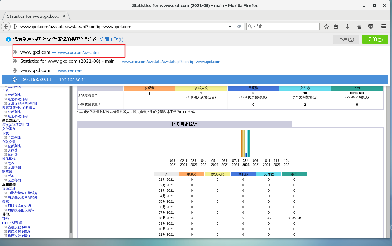392x246 pixels.
Task: Choose the awstats.pl?config=www.gxd.com suggestion
Action: pyautogui.click(x=195, y=61)
